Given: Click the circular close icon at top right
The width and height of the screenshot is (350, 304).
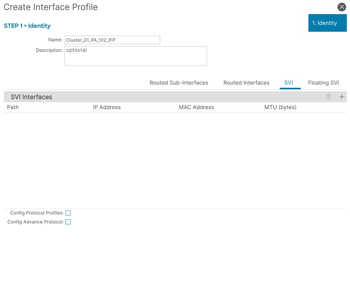Looking at the screenshot, I should pos(341,7).
